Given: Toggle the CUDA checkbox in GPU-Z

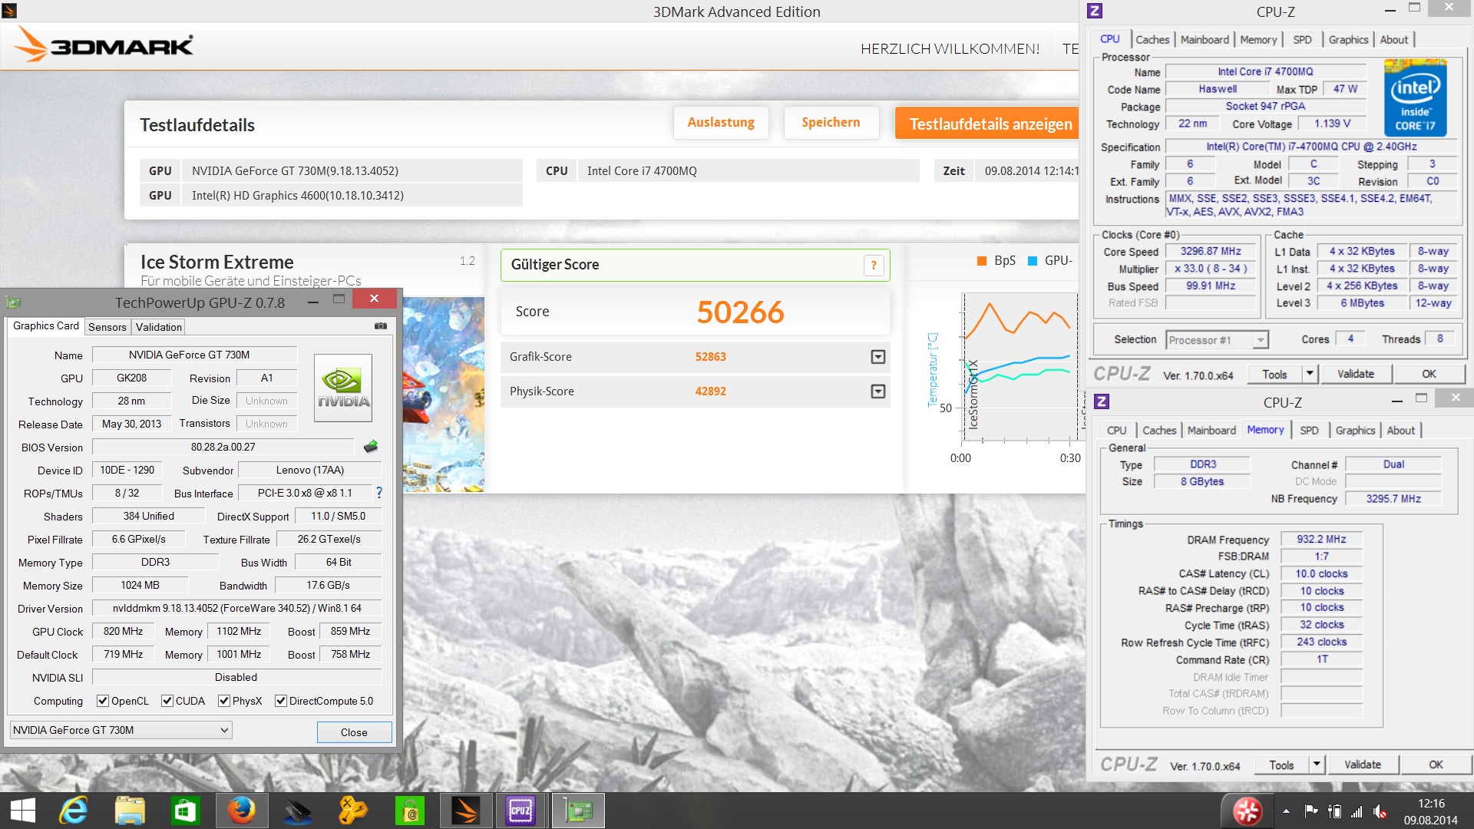Looking at the screenshot, I should [x=167, y=701].
